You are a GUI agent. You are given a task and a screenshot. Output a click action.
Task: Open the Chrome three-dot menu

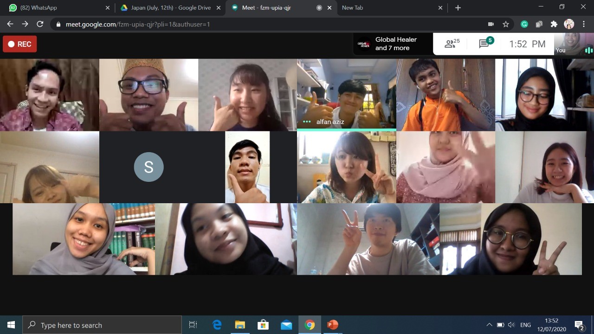[x=584, y=24]
